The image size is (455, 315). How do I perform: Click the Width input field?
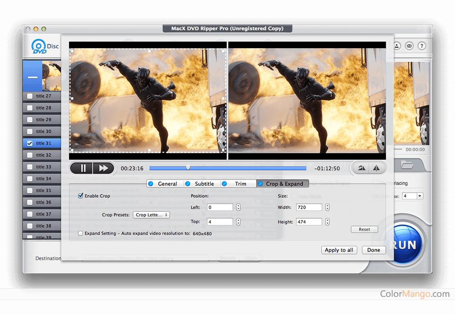[x=309, y=207]
